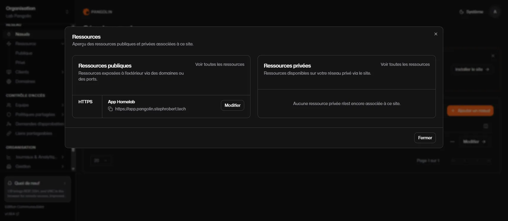Click the Équipe sidebar icon
Screen dimensions: 508x221
tap(9, 105)
